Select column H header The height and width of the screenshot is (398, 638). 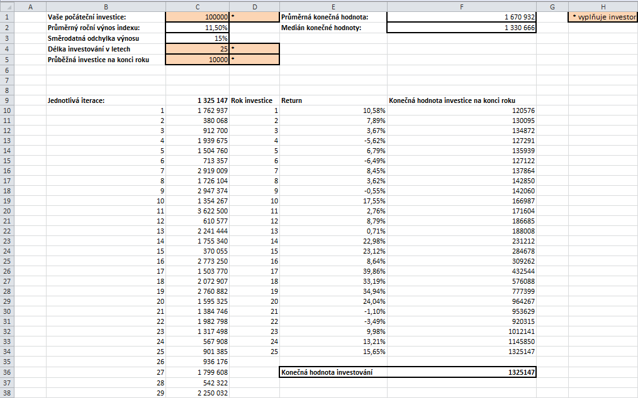coord(603,6)
